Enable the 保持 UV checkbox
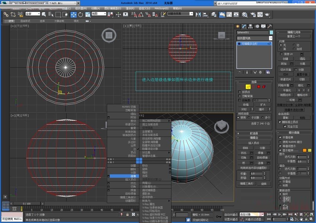 (281, 54)
